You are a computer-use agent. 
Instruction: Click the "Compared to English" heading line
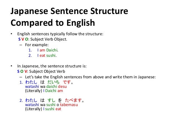click(x=52, y=22)
